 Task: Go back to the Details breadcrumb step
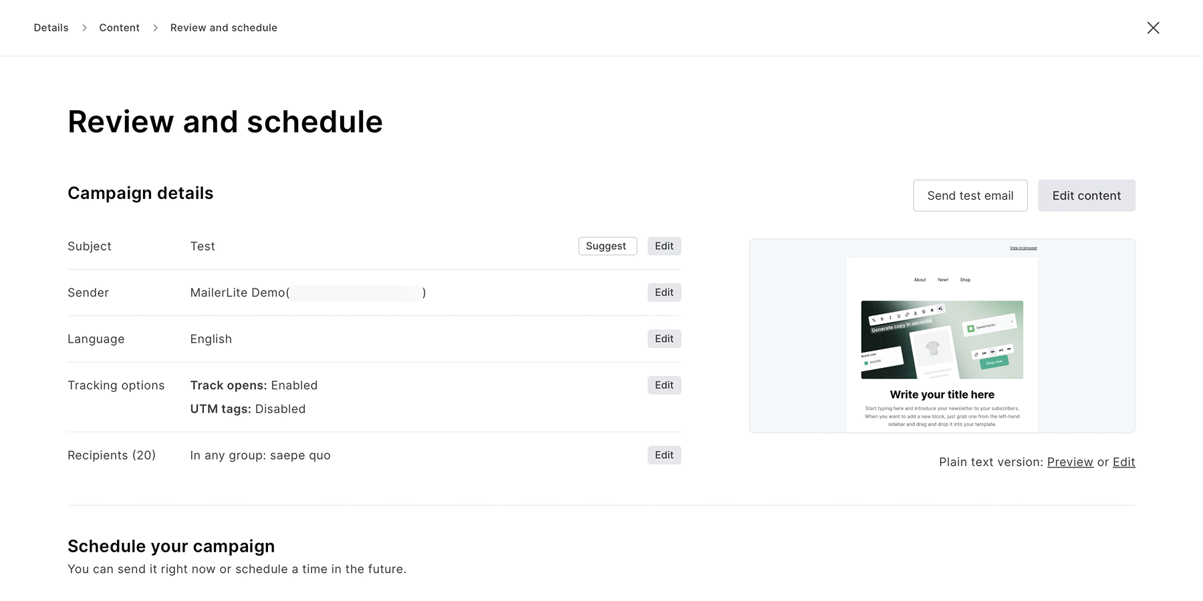51,27
